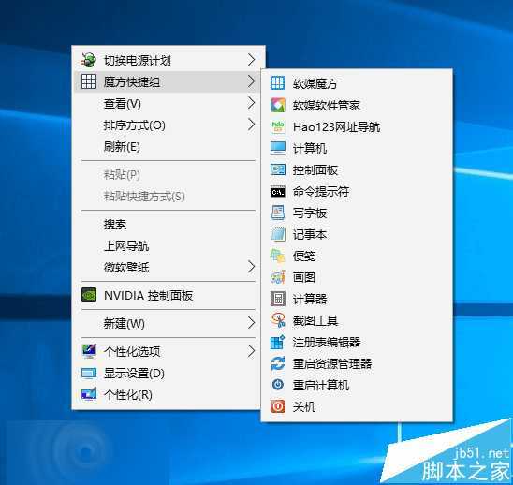Expand the 新建(W) submenu arrow
Image resolution: width=513 pixels, height=485 pixels.
pyautogui.click(x=251, y=323)
